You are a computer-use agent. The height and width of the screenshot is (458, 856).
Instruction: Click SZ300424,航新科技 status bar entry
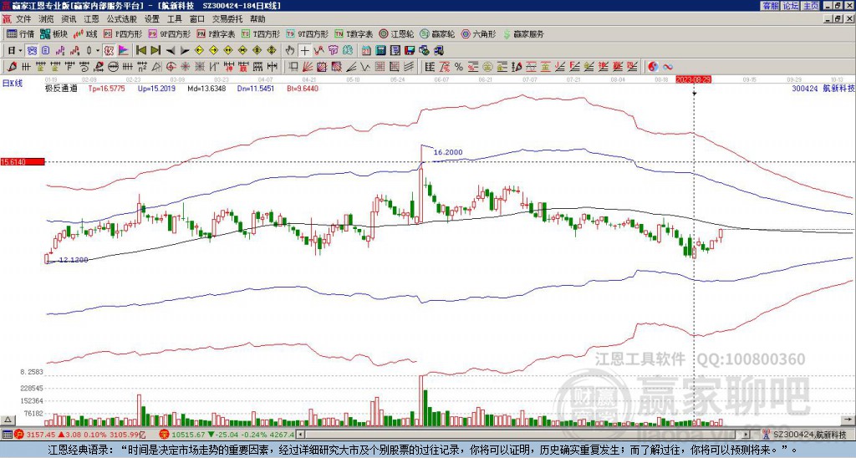pyautogui.click(x=805, y=435)
